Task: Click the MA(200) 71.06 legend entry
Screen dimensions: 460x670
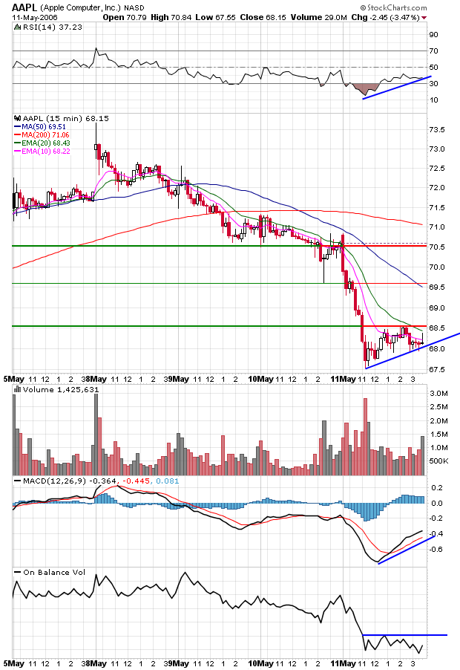Action: click(46, 135)
